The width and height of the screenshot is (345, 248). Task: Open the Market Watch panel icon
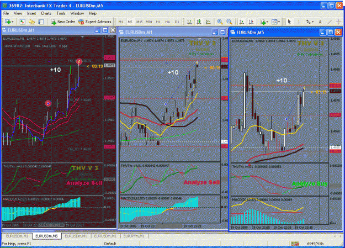tap(22, 22)
